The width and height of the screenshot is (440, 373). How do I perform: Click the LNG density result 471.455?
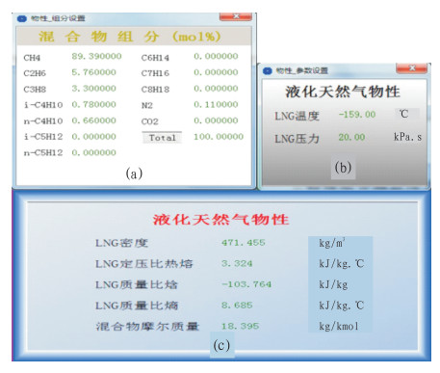pyautogui.click(x=244, y=243)
